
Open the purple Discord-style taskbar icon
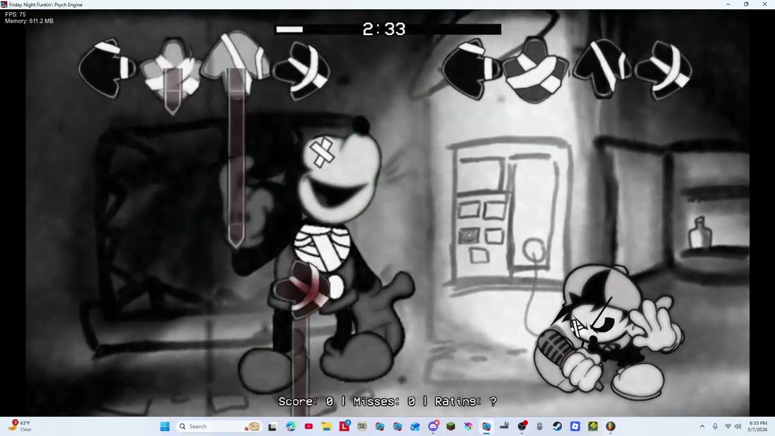tap(433, 426)
